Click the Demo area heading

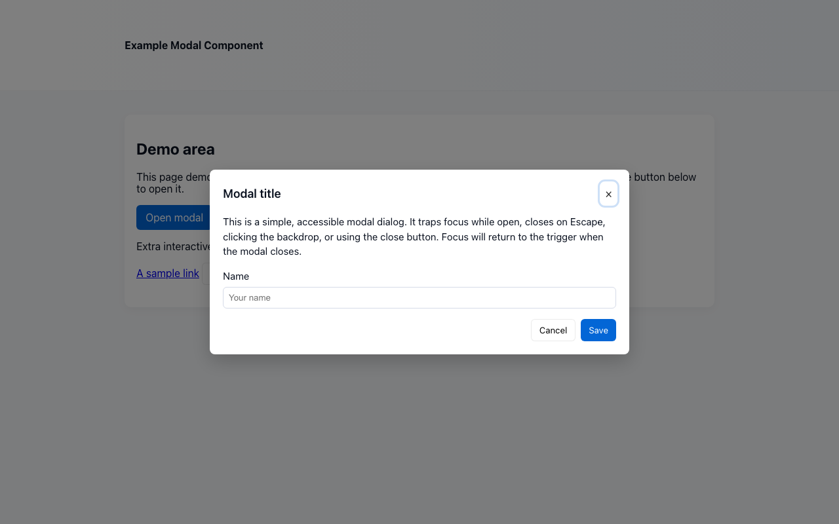coord(175,149)
